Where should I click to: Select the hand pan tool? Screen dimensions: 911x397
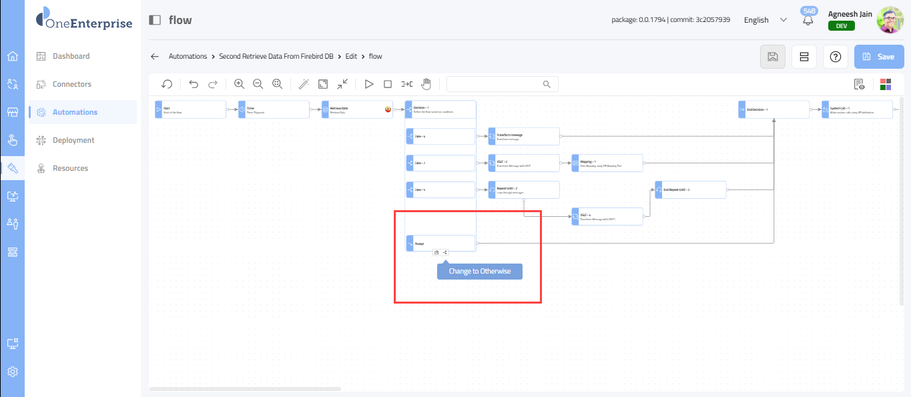426,84
